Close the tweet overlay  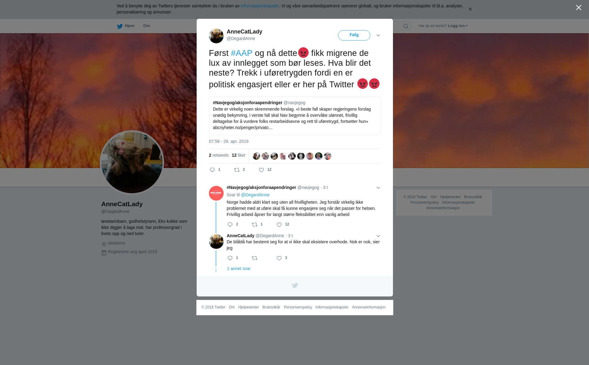pos(579,8)
